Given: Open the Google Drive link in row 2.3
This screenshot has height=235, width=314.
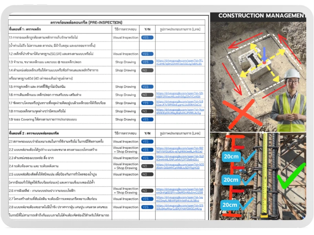Looking at the screenshot, I should (x=180, y=158).
